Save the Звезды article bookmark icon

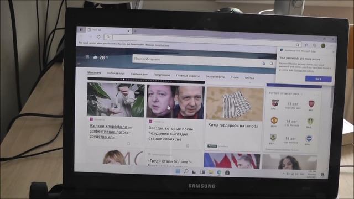pyautogui.click(x=188, y=146)
